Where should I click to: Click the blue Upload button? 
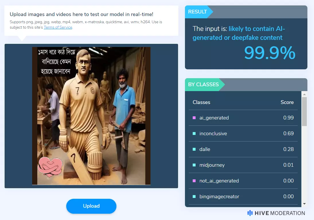91,206
